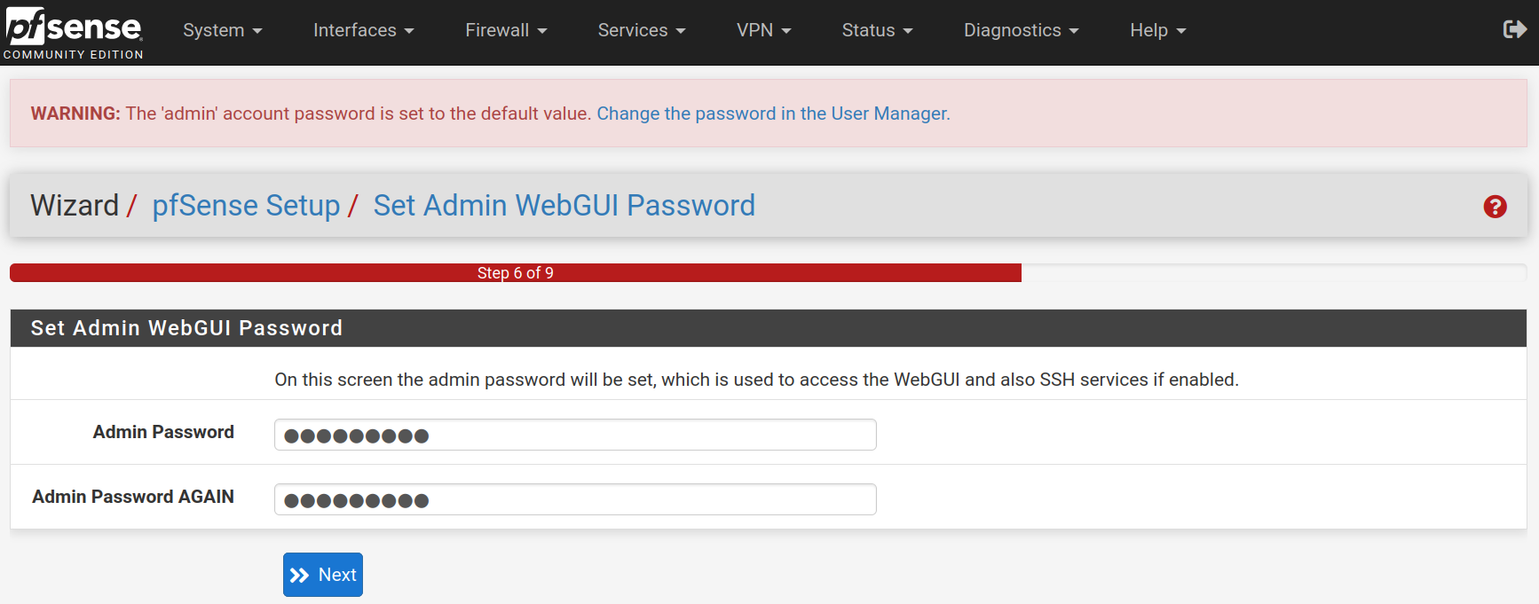Screen dimensions: 1539x604
Task: Open the Status menu
Action: click(877, 30)
